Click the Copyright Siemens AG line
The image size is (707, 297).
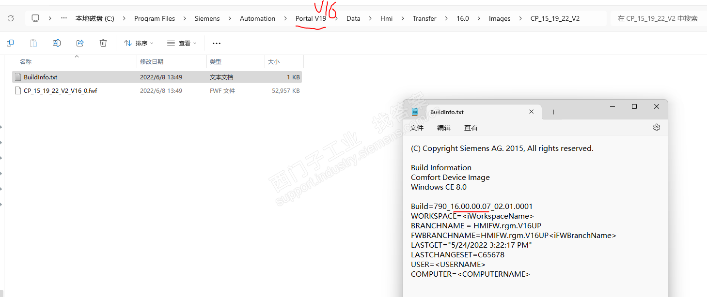tap(502, 148)
